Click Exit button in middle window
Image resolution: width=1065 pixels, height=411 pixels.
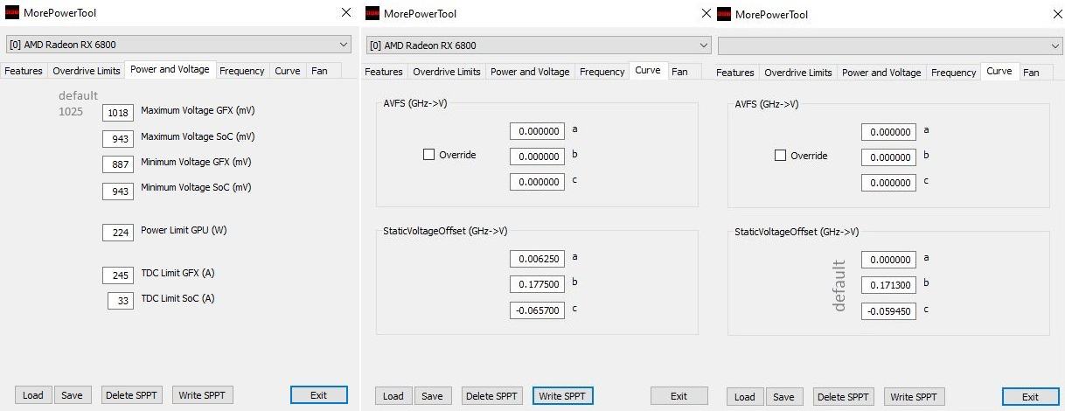[x=679, y=396]
